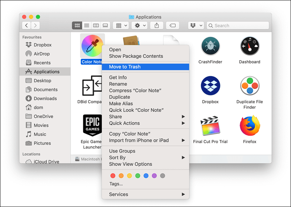Select the Final Cut Pro Trial icon
Screen dimensions: 291x207
[210, 126]
